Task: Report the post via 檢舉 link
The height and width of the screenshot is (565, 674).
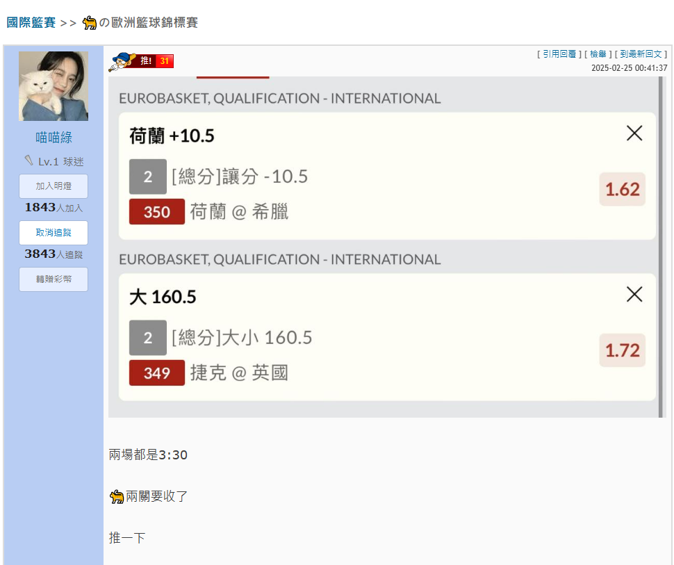Action: pos(598,54)
